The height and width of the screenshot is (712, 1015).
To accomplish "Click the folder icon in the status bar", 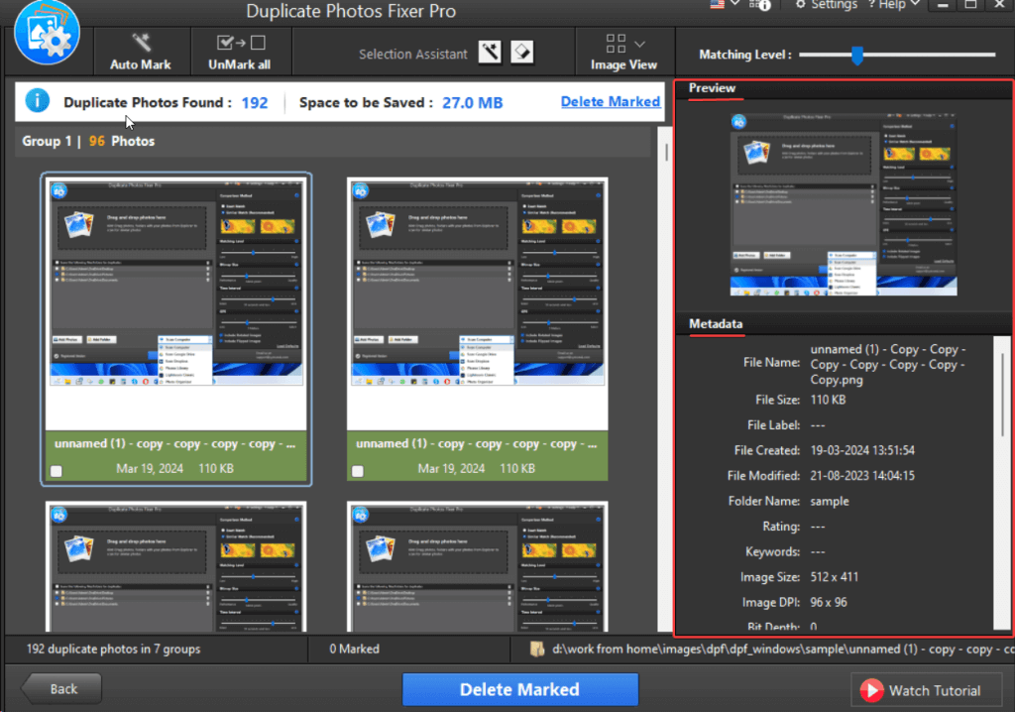I will [x=537, y=650].
